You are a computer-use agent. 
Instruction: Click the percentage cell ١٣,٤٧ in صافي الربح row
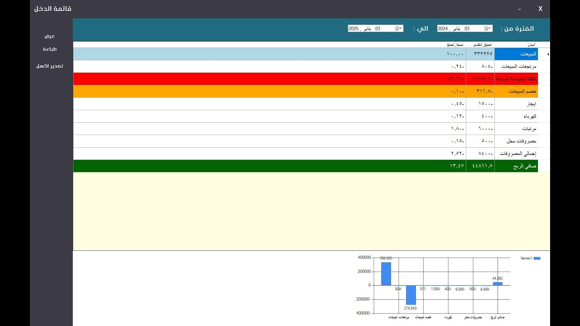pos(270,166)
